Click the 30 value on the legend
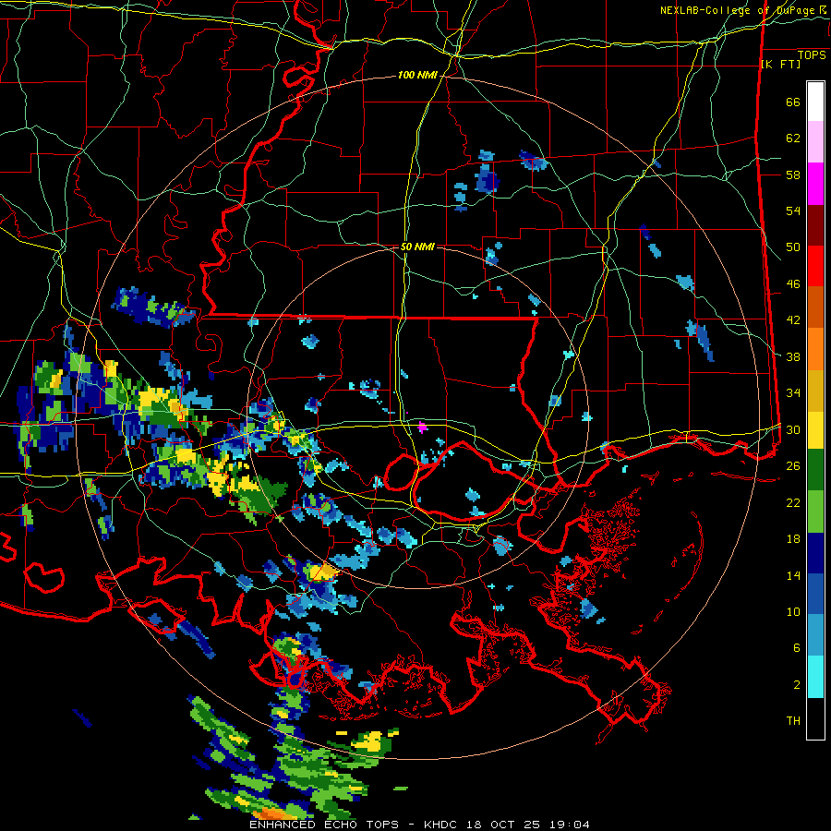This screenshot has height=831, width=831. [793, 429]
